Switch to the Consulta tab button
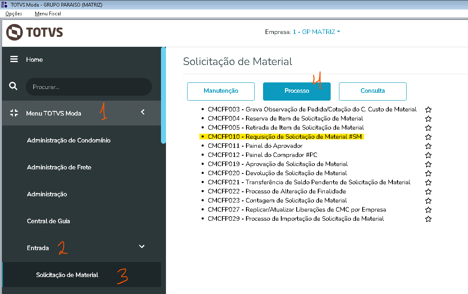468x294 pixels. (373, 91)
